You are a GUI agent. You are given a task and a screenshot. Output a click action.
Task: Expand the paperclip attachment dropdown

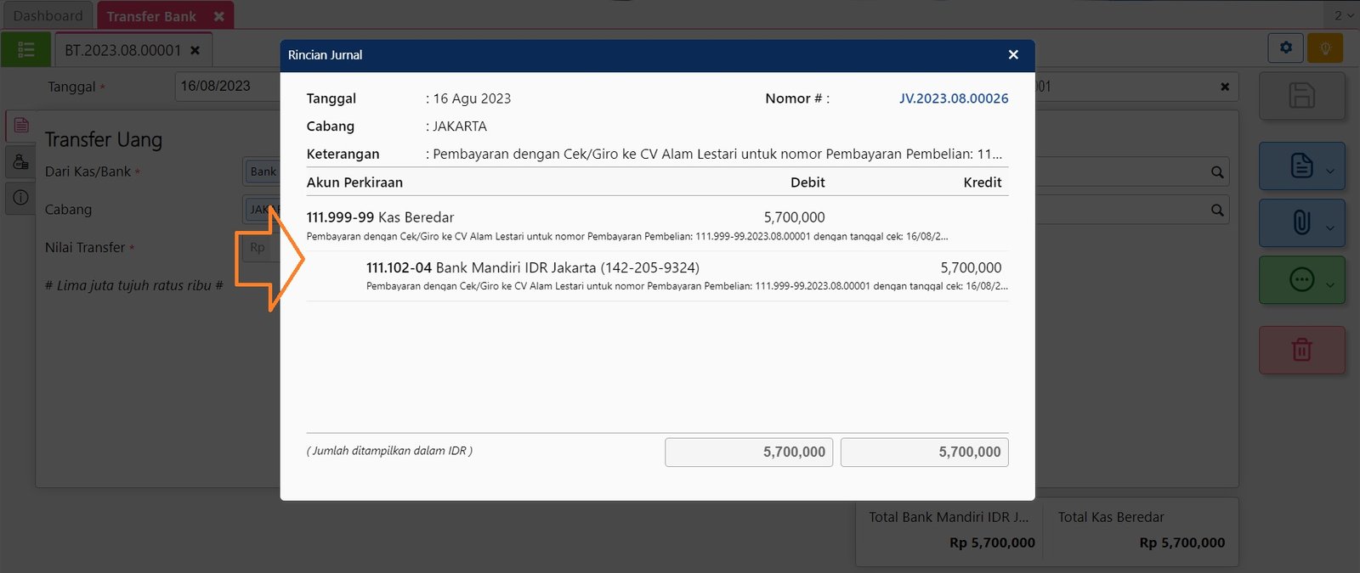(1329, 228)
